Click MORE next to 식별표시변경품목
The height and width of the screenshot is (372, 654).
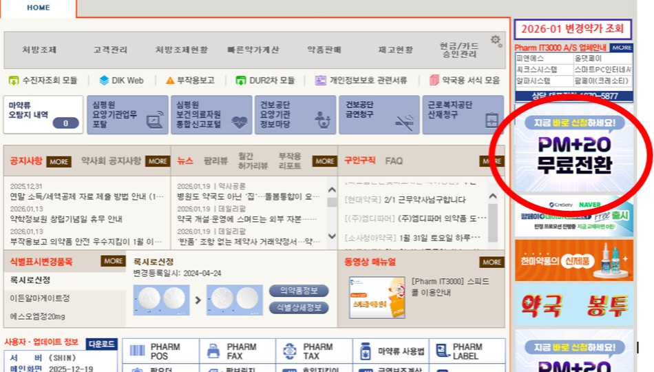[113, 261]
